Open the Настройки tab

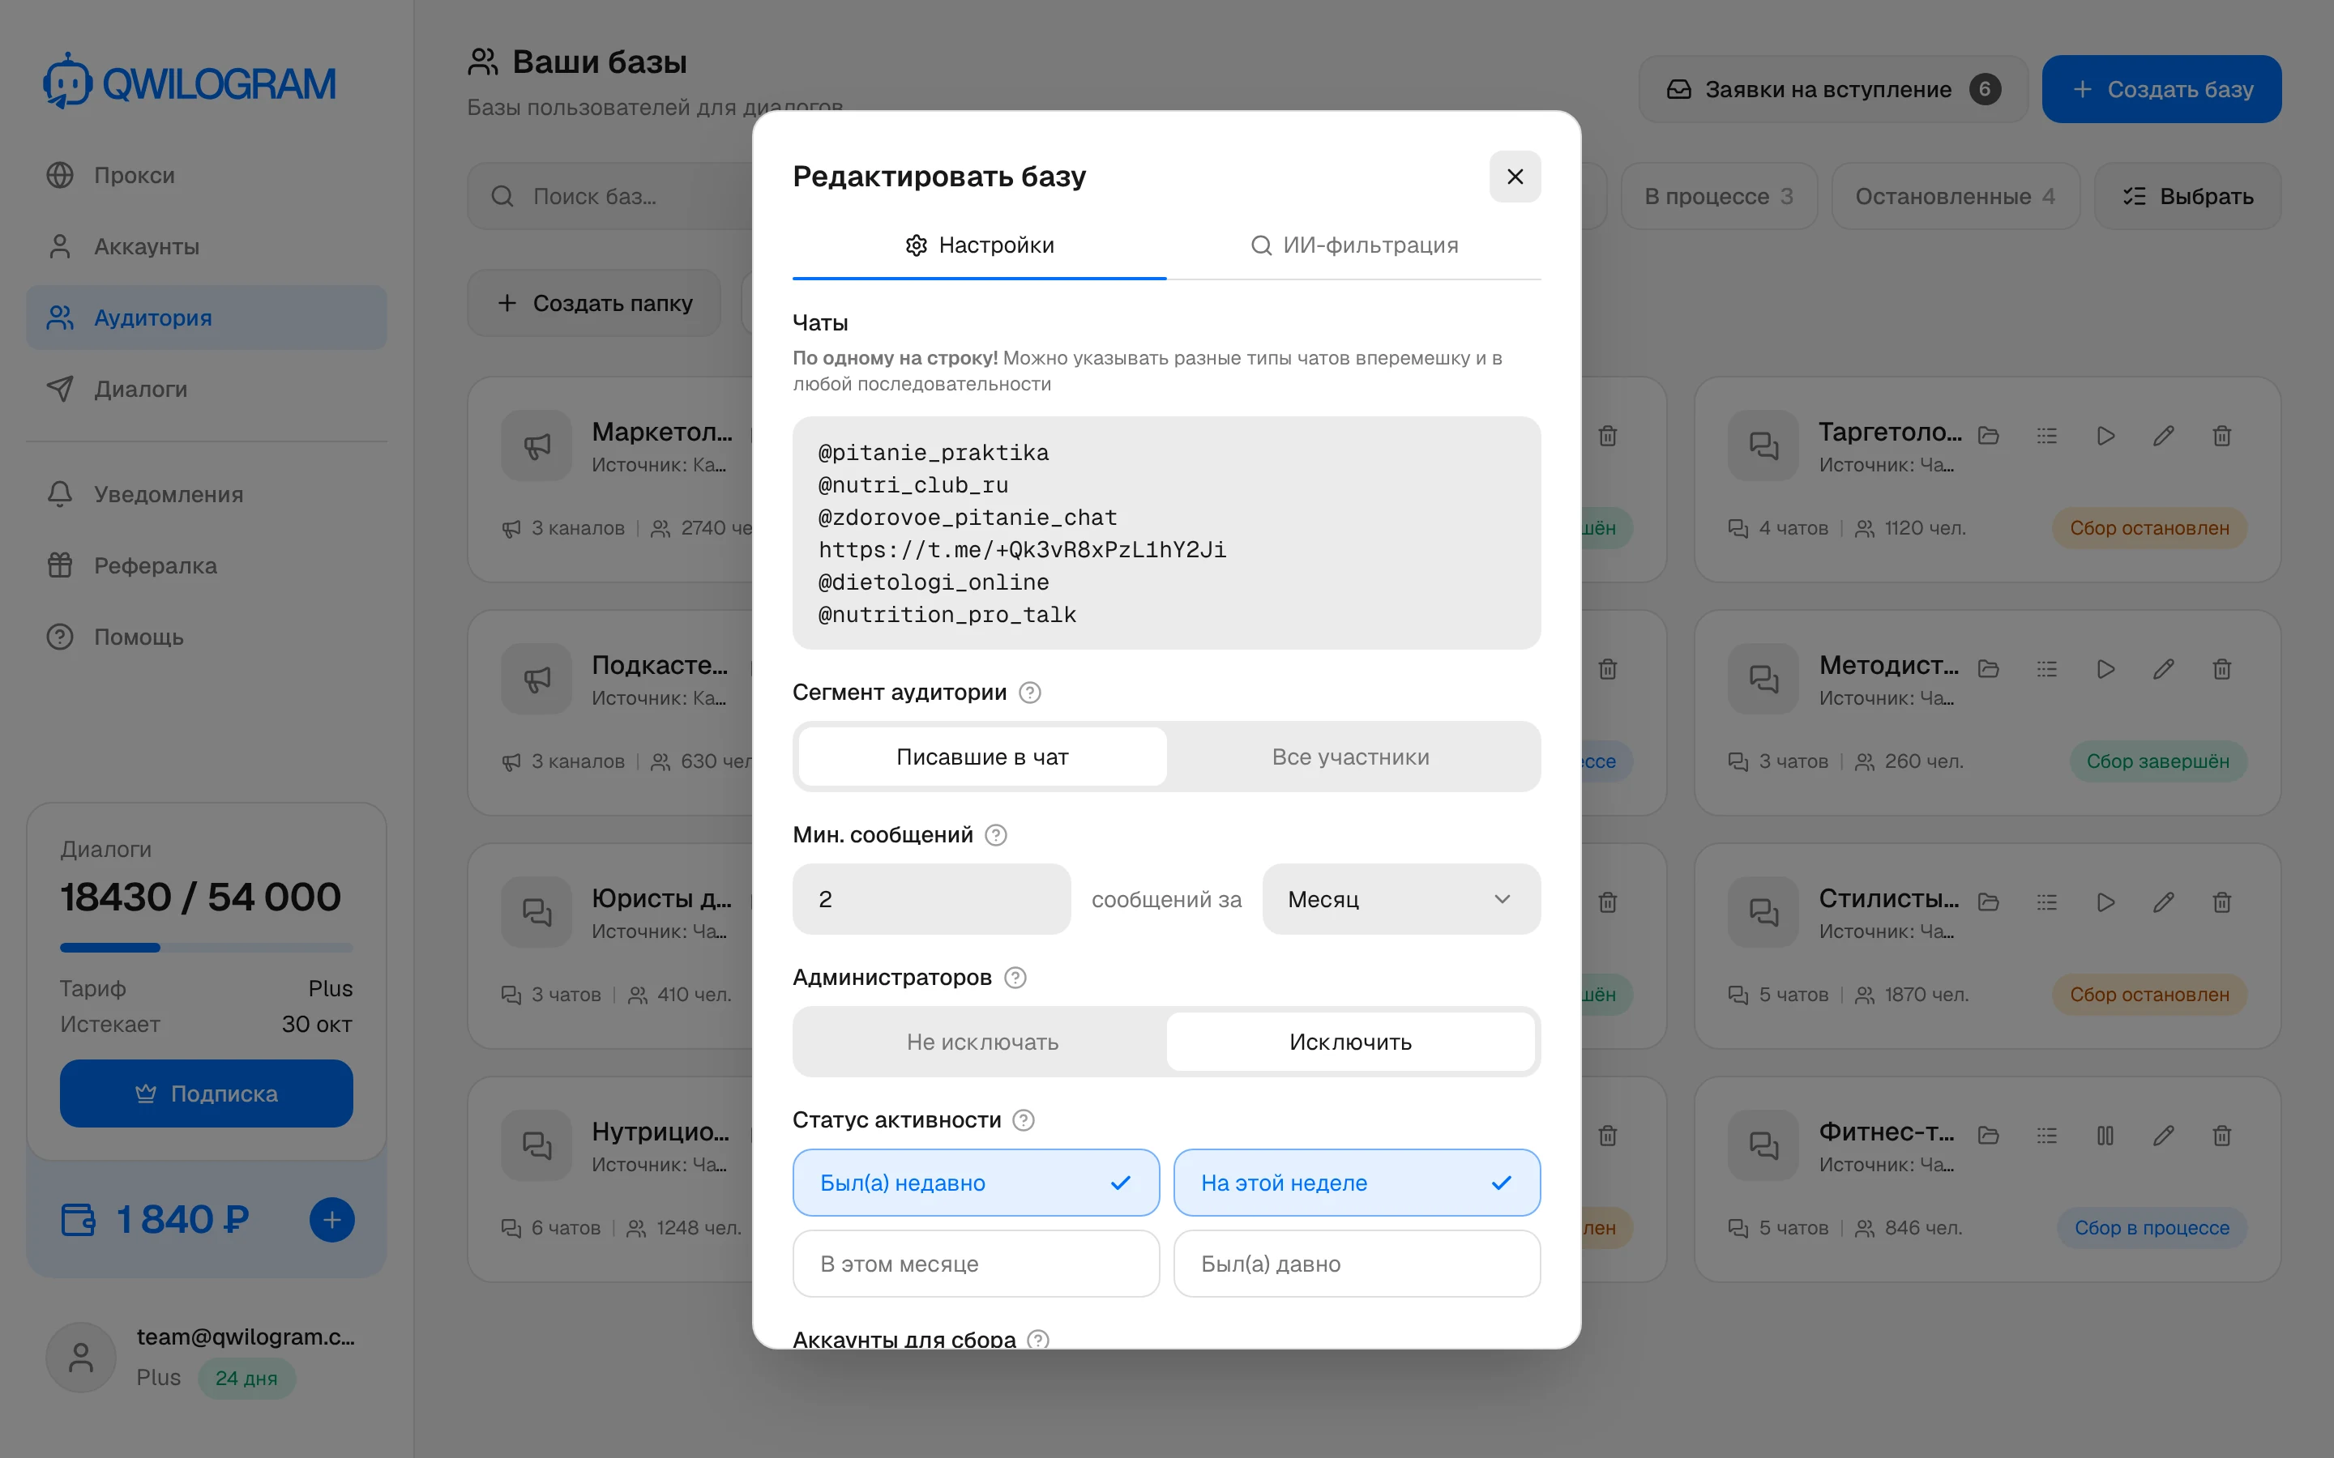[979, 245]
